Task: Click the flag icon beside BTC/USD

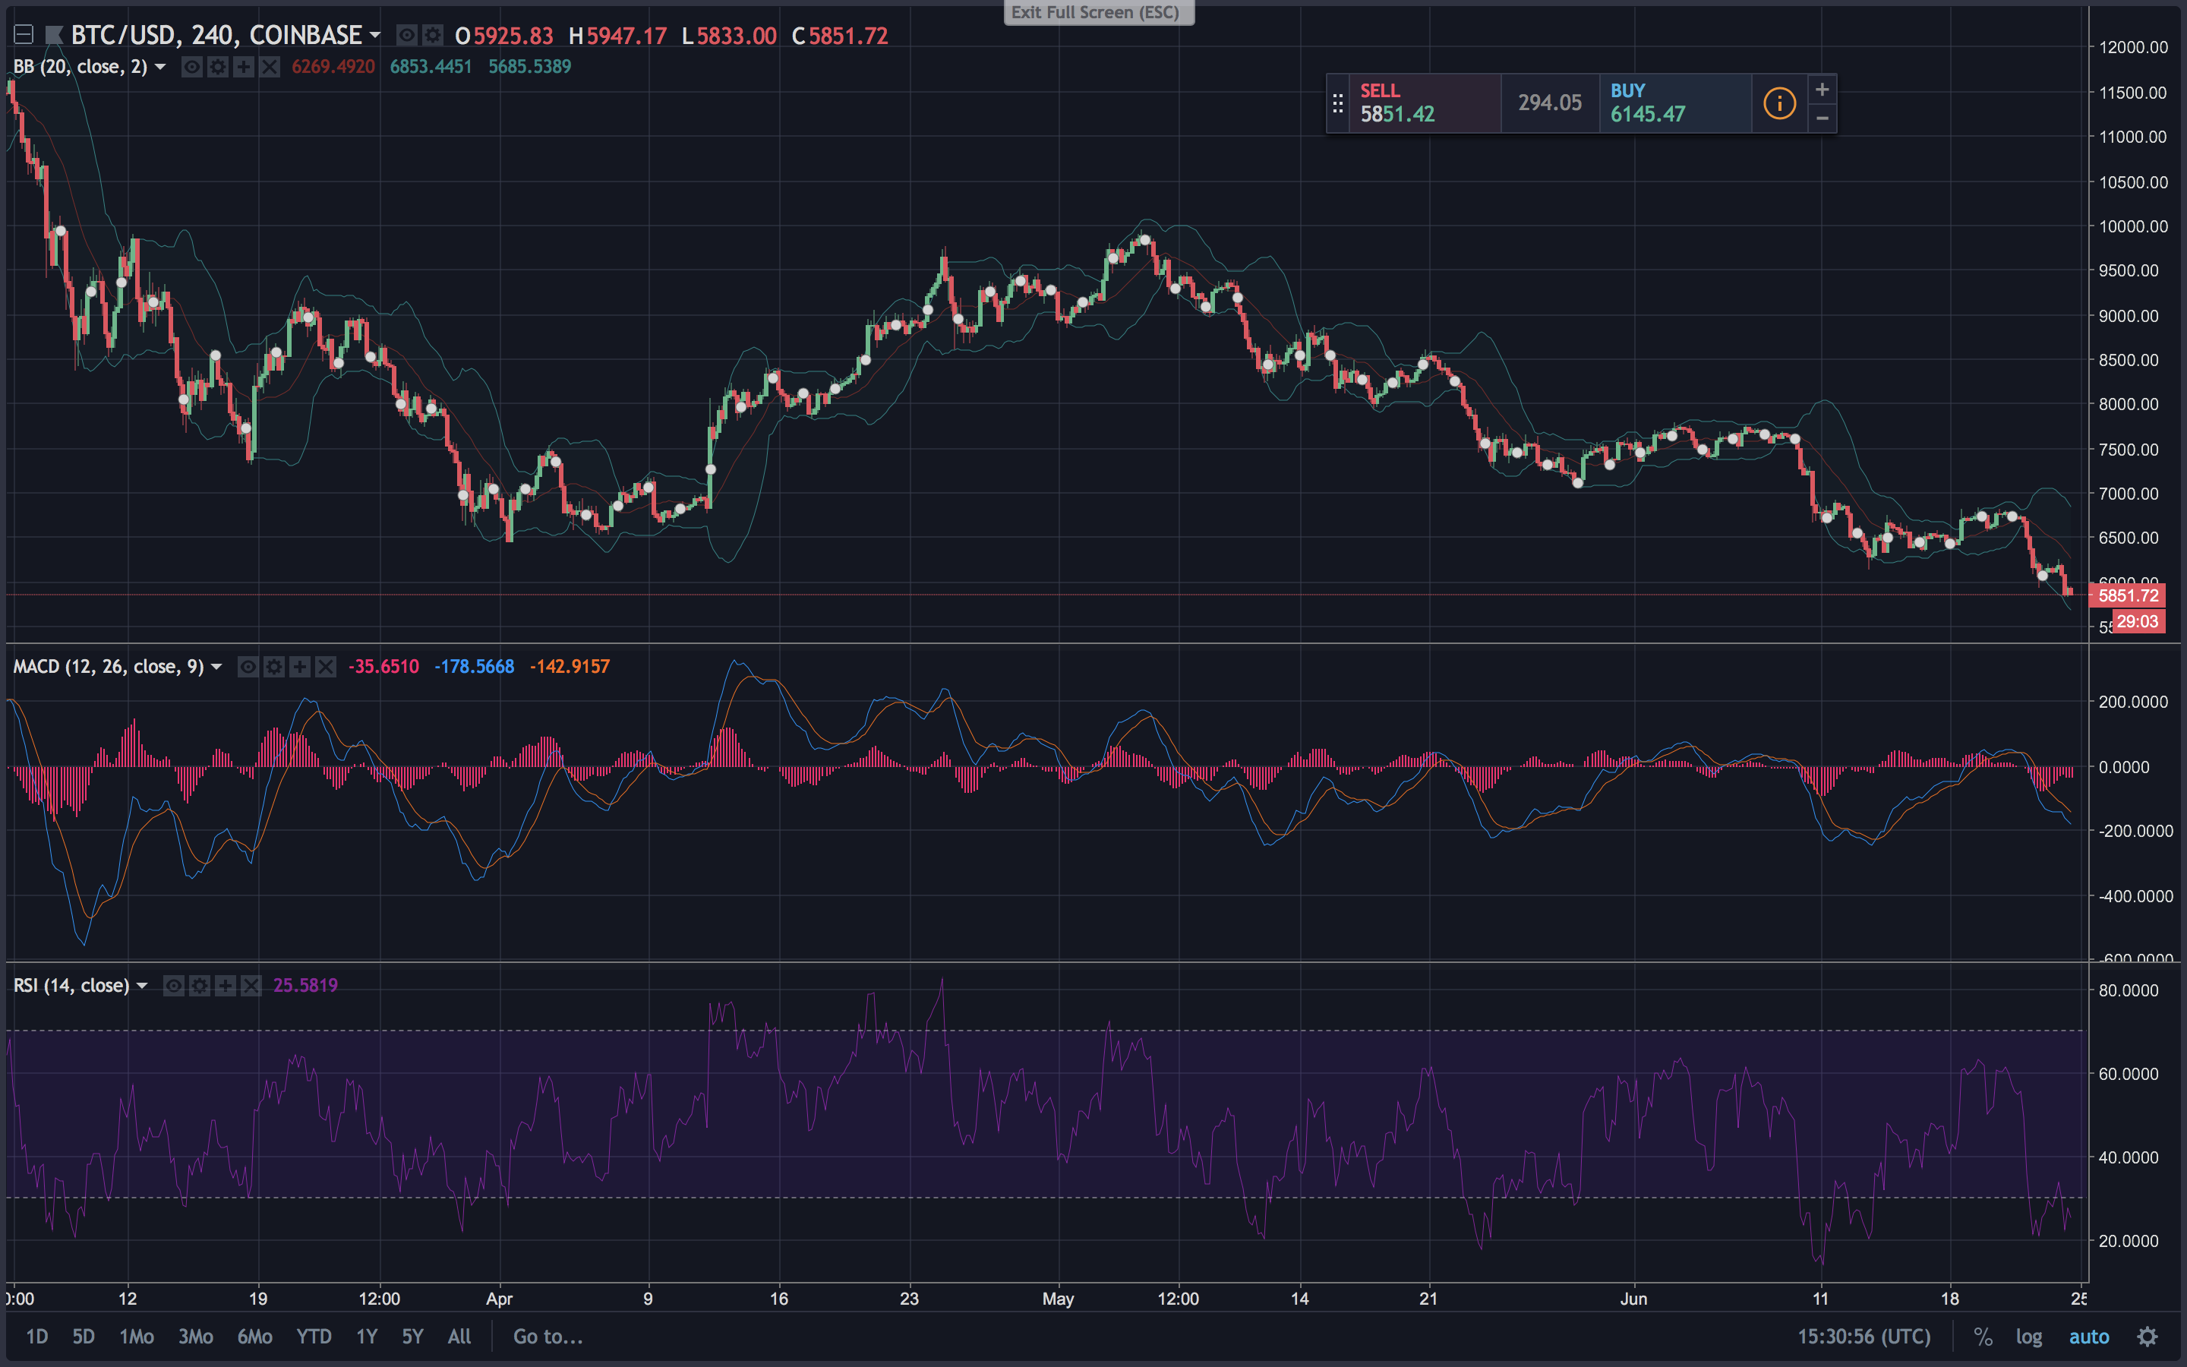Action: pyautogui.click(x=53, y=35)
